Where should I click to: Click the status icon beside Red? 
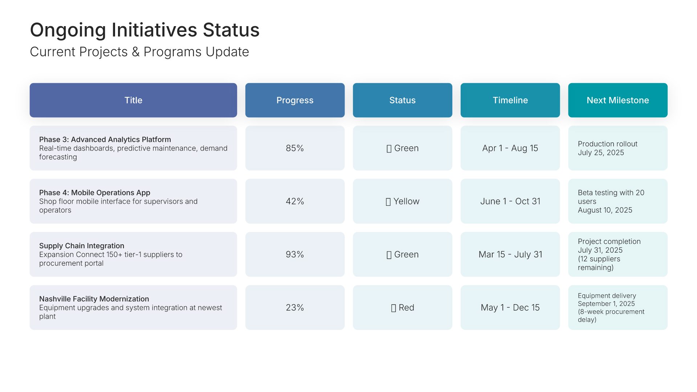coord(394,308)
